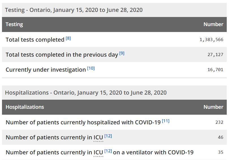This screenshot has height=160, width=231.
Task: Open footnote [11] reference
Action: [166, 121]
